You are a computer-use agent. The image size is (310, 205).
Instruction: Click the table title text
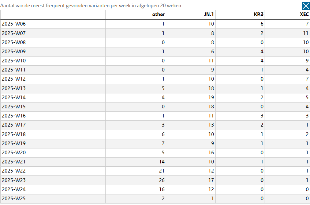point(91,5)
